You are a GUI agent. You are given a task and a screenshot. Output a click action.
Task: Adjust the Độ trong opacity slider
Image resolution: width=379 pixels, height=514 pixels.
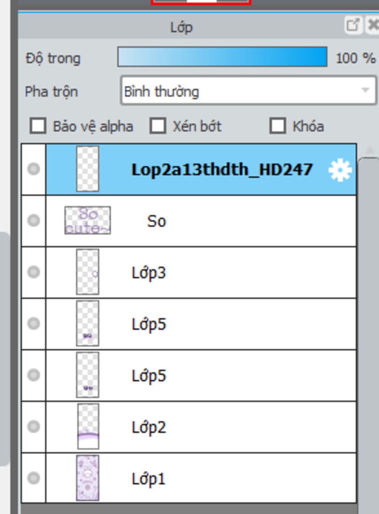coord(222,57)
